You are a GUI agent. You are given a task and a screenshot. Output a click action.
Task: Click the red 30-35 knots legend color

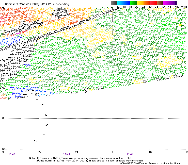(x=153, y=3)
